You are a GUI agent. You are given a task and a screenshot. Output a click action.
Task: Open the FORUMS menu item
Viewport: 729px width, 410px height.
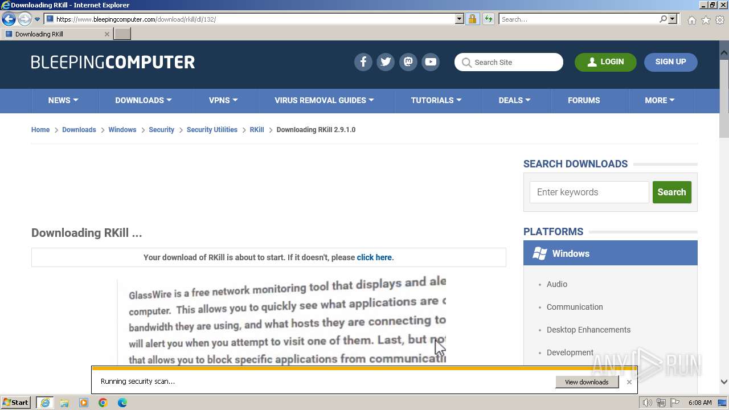pos(584,100)
